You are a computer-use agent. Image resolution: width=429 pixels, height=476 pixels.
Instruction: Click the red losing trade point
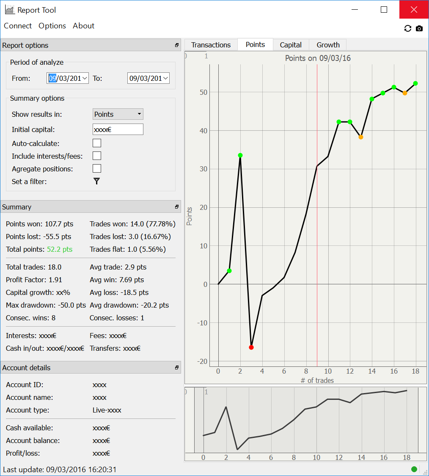(x=251, y=347)
